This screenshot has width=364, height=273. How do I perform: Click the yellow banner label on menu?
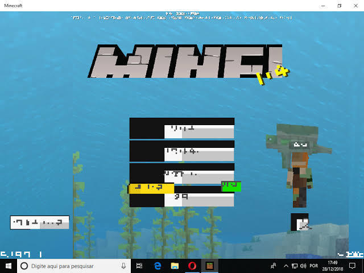point(151,188)
